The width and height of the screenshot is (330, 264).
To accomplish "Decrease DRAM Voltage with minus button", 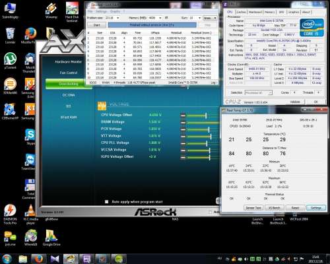I will [x=183, y=122].
